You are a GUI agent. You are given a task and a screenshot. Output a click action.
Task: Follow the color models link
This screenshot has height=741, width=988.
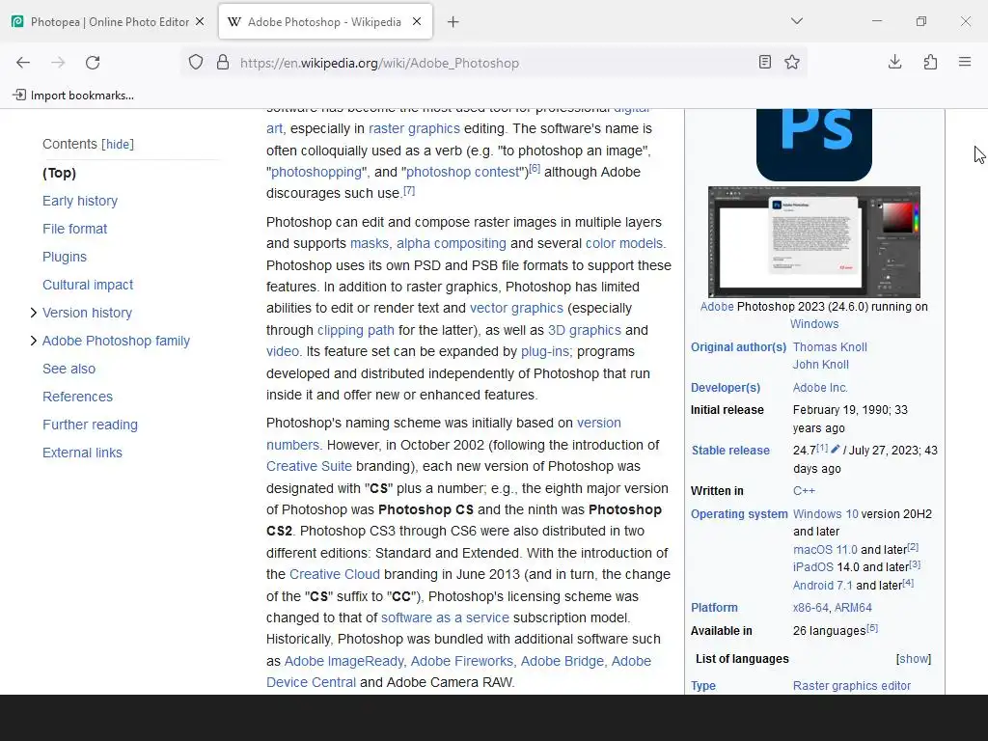(x=624, y=243)
